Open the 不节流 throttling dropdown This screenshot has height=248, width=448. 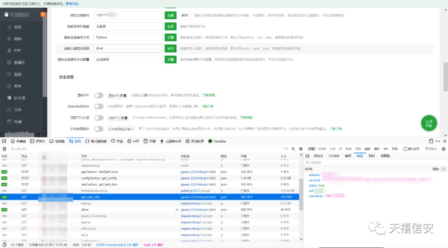pyautogui.click(x=431, y=149)
